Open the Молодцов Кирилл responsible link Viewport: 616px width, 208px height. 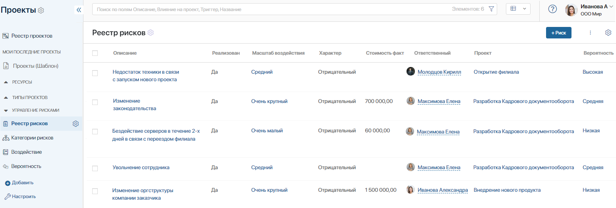click(x=439, y=72)
